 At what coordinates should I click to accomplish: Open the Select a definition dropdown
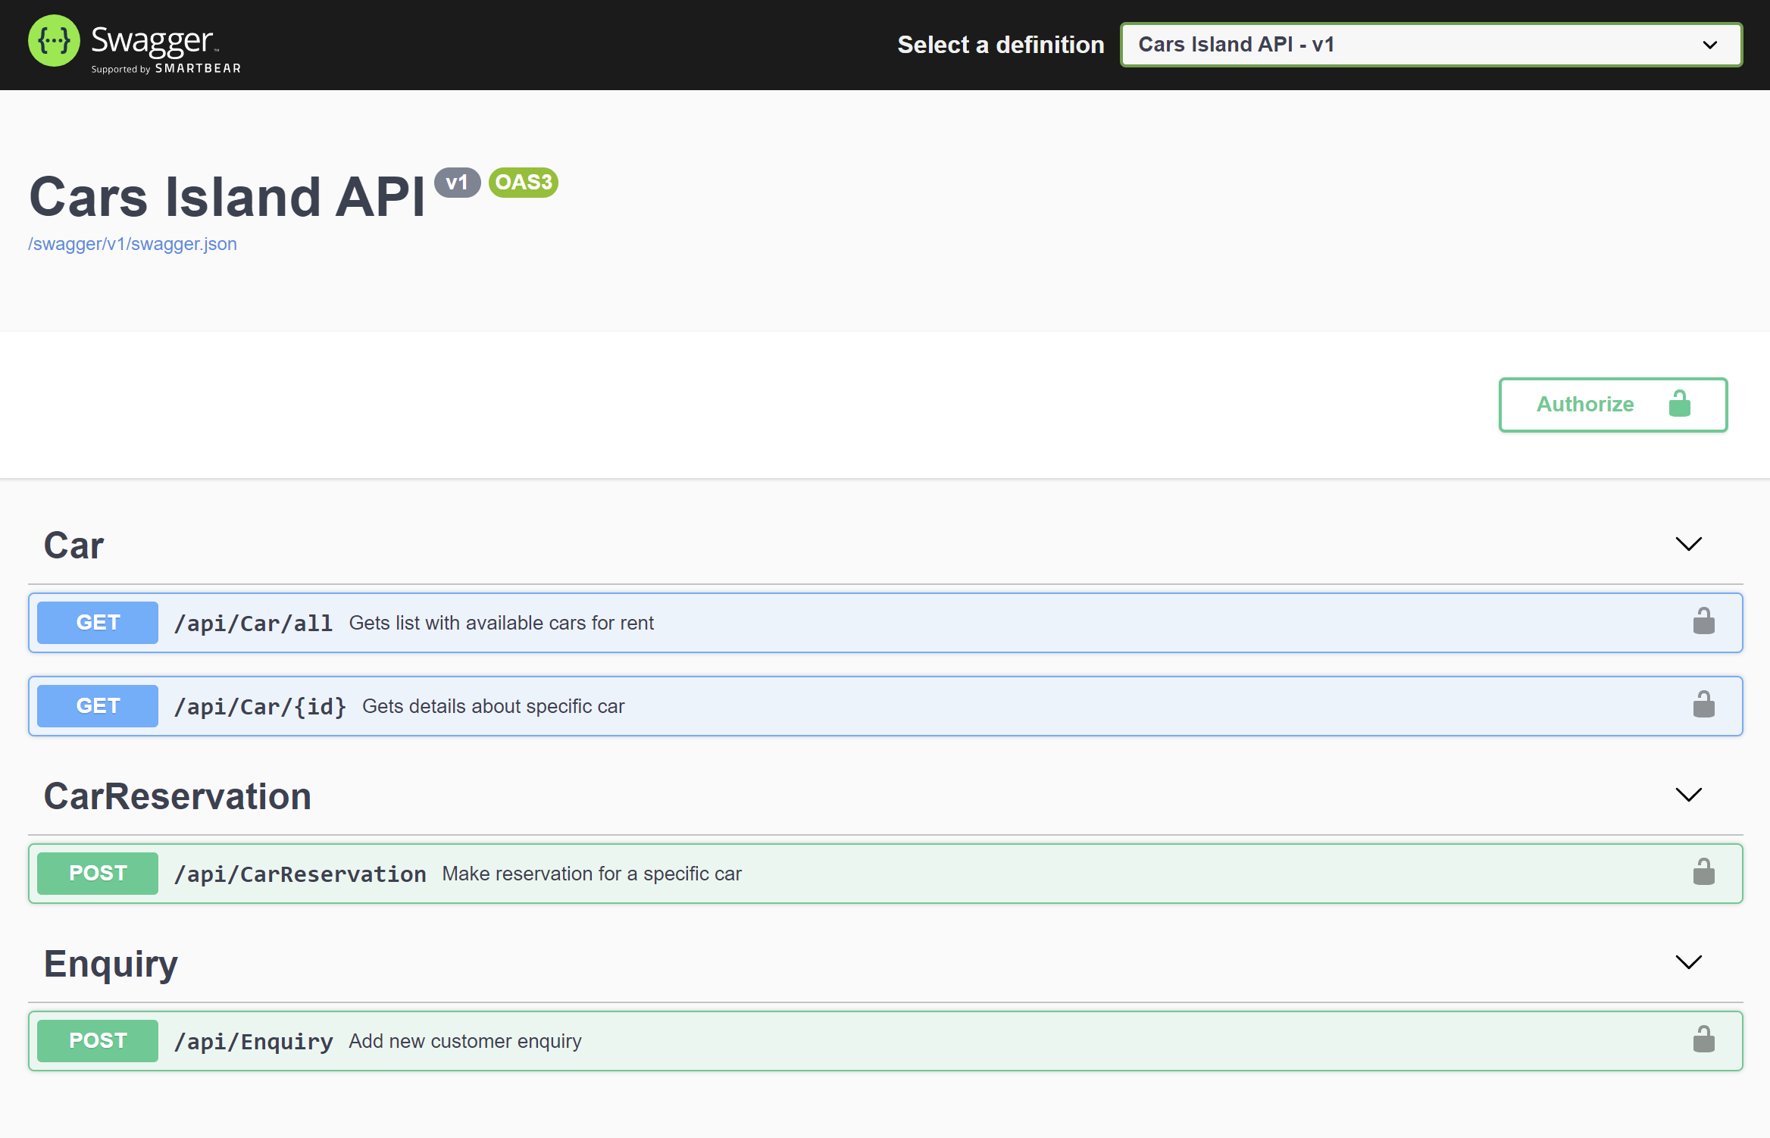tap(1431, 45)
